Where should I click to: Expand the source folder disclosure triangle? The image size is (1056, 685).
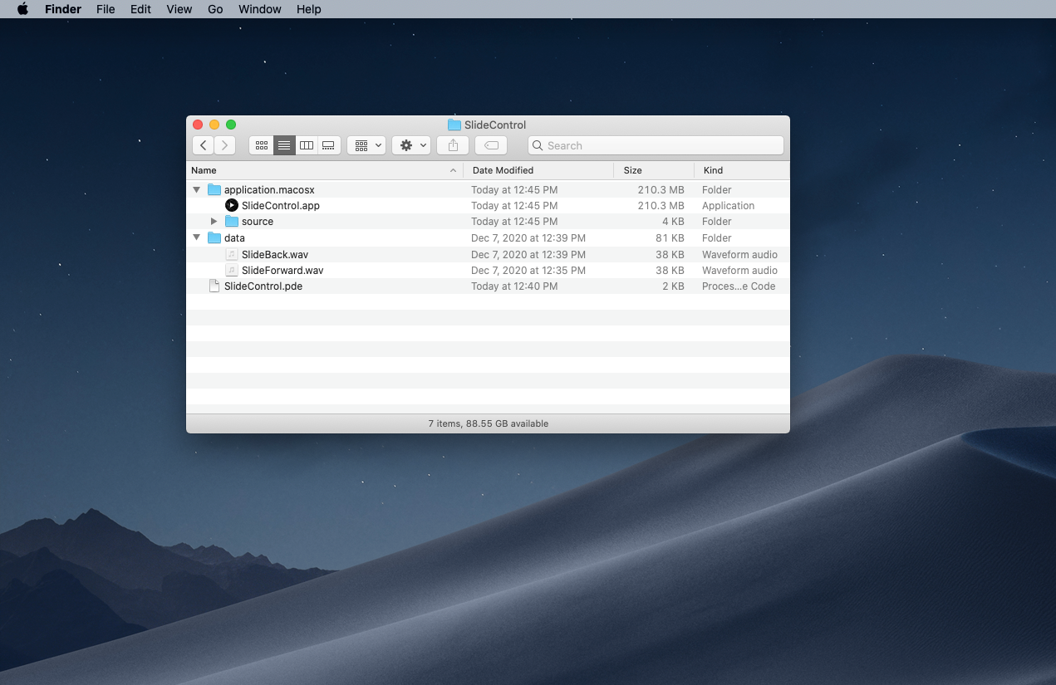pyautogui.click(x=214, y=222)
